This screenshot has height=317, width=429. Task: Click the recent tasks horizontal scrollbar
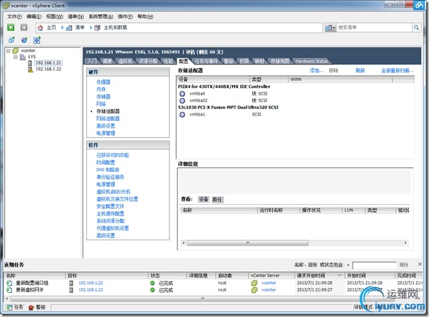[202, 299]
